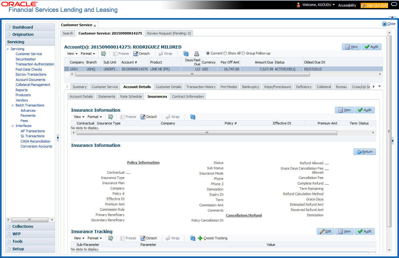The image size is (399, 258).
Task: Detach the Insurance Information table
Action: tap(149, 117)
